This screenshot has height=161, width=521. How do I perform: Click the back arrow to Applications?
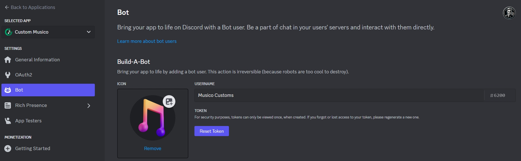(7, 7)
